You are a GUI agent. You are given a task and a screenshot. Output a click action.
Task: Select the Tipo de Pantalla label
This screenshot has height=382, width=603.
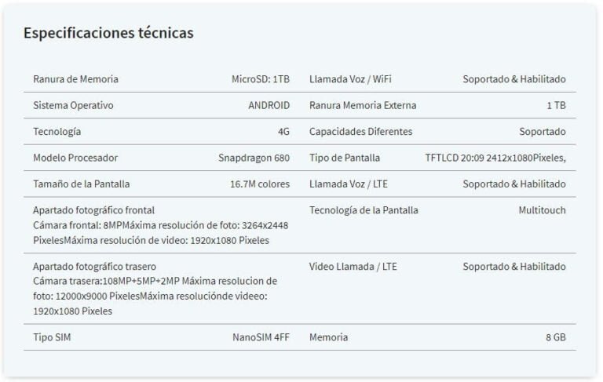pyautogui.click(x=345, y=158)
